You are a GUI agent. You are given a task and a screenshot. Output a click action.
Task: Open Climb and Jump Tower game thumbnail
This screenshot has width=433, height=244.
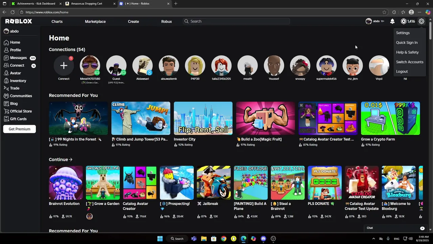click(141, 118)
